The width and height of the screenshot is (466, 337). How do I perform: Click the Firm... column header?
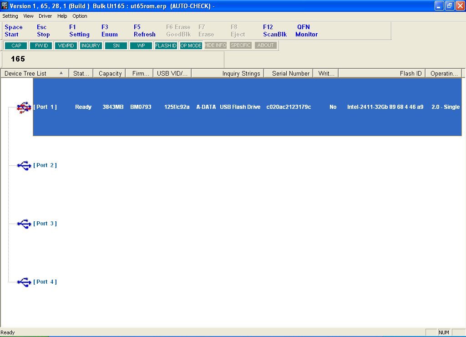tap(139, 73)
